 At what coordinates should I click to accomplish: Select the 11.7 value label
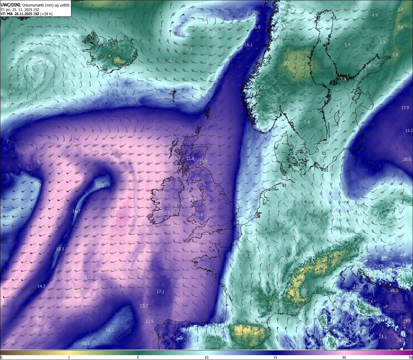(x=76, y=211)
